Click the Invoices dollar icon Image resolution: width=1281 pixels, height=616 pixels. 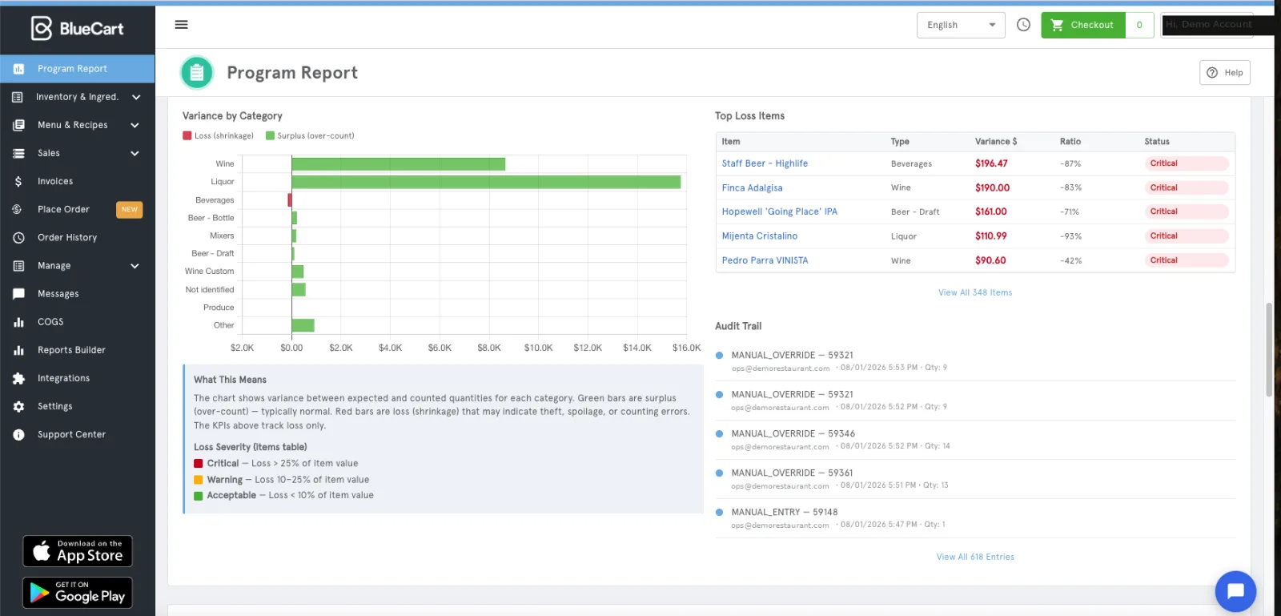[18, 182]
